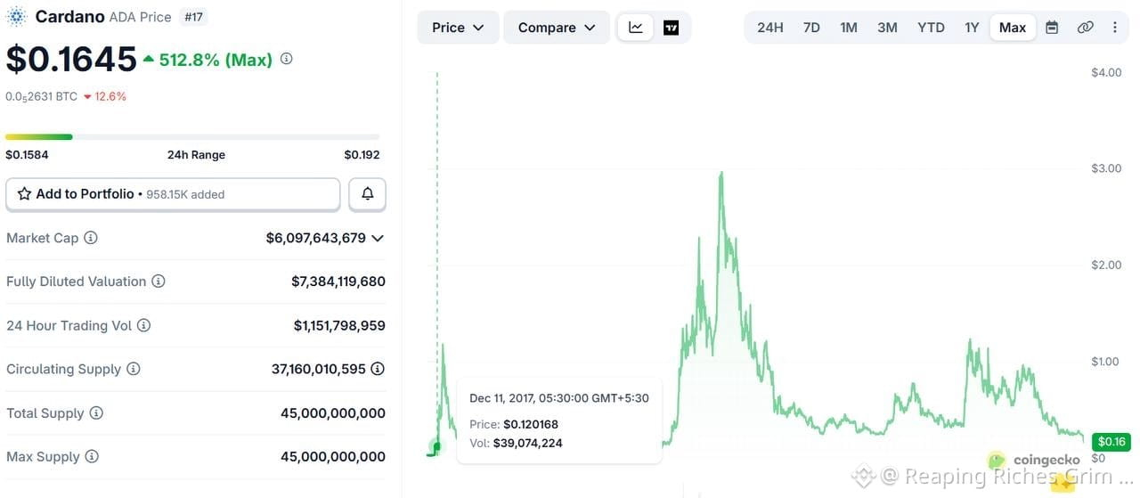Click the $0.16 current price chart label

(1111, 442)
